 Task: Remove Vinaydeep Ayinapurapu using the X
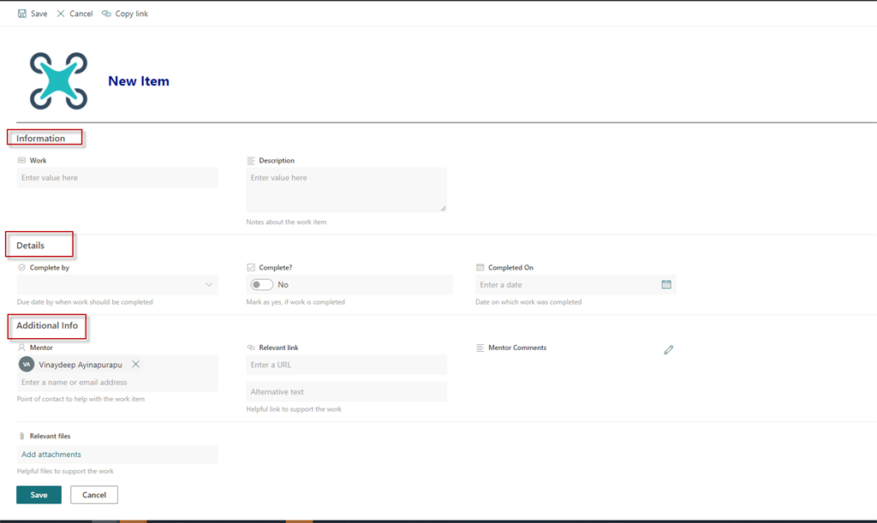click(135, 363)
